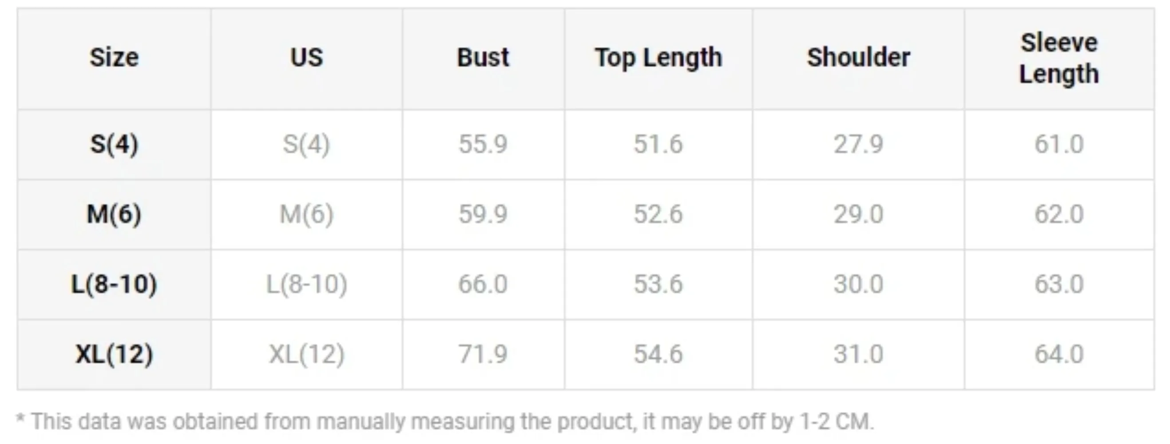Select sleeve length value 61.0
This screenshot has height=444, width=1170.
(x=1059, y=144)
